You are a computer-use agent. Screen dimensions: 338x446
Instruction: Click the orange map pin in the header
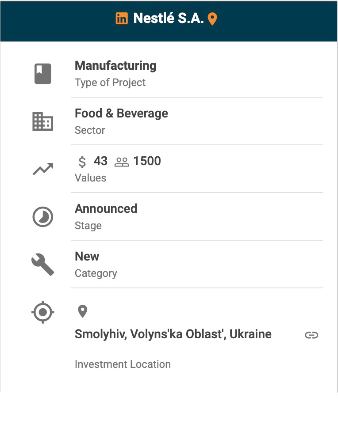212,19
